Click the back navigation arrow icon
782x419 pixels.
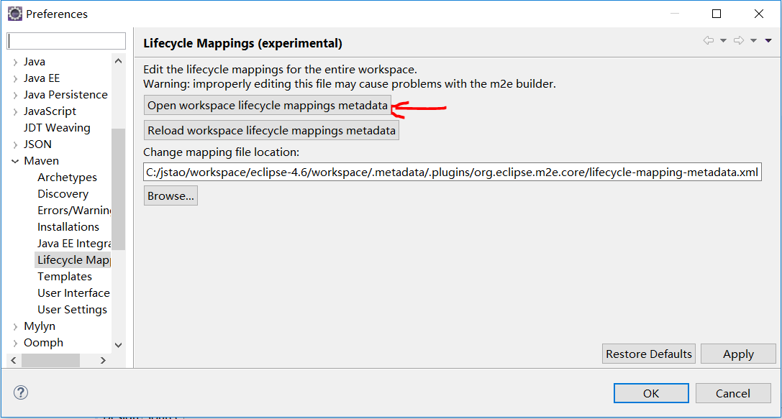tap(708, 40)
